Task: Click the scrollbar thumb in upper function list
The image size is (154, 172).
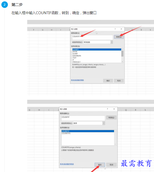Action: pyautogui.click(x=122, y=54)
